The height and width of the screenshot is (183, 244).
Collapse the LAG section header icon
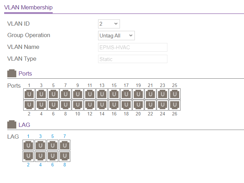(x=12, y=124)
